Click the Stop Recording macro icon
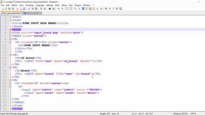 coord(110,9)
